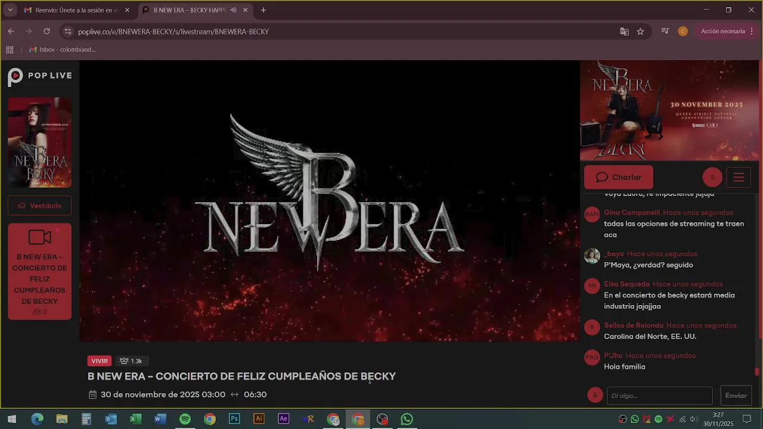
Task: Open Outlook from the taskbar
Action: pos(111,419)
